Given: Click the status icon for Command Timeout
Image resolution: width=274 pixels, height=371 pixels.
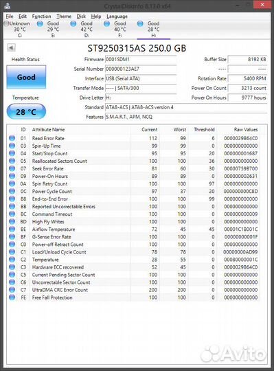Looking at the screenshot, I should click(x=12, y=214).
